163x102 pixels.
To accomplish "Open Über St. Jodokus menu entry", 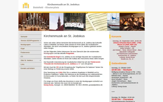I will (x=27, y=60).
